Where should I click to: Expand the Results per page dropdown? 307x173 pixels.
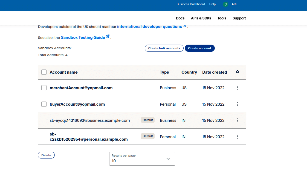tap(142, 159)
